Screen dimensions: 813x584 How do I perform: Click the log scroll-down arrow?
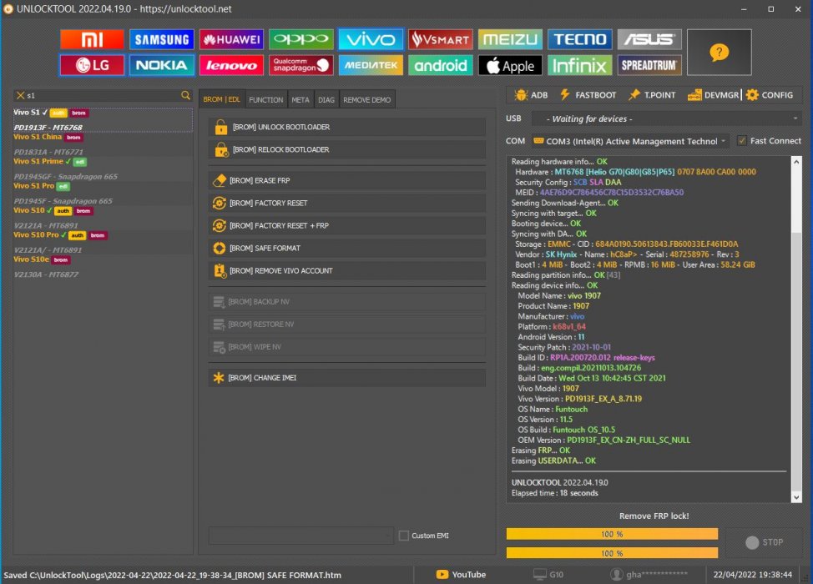796,497
